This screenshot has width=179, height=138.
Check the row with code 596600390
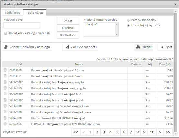[5, 88]
